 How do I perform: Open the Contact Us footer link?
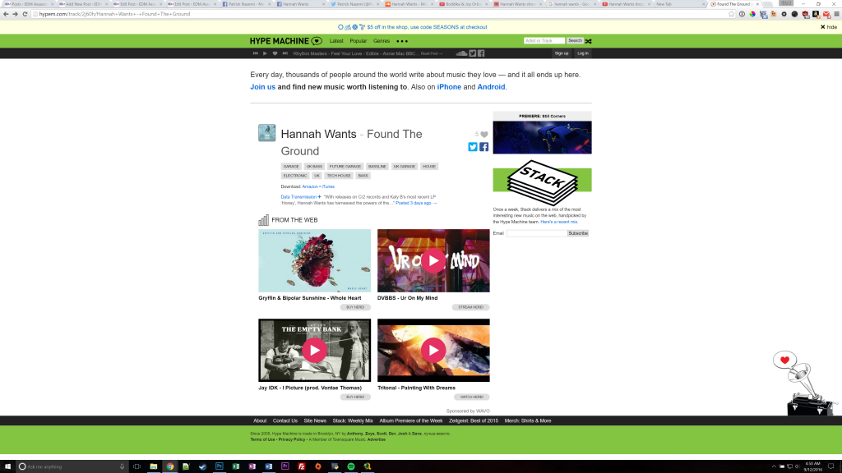[x=285, y=421]
